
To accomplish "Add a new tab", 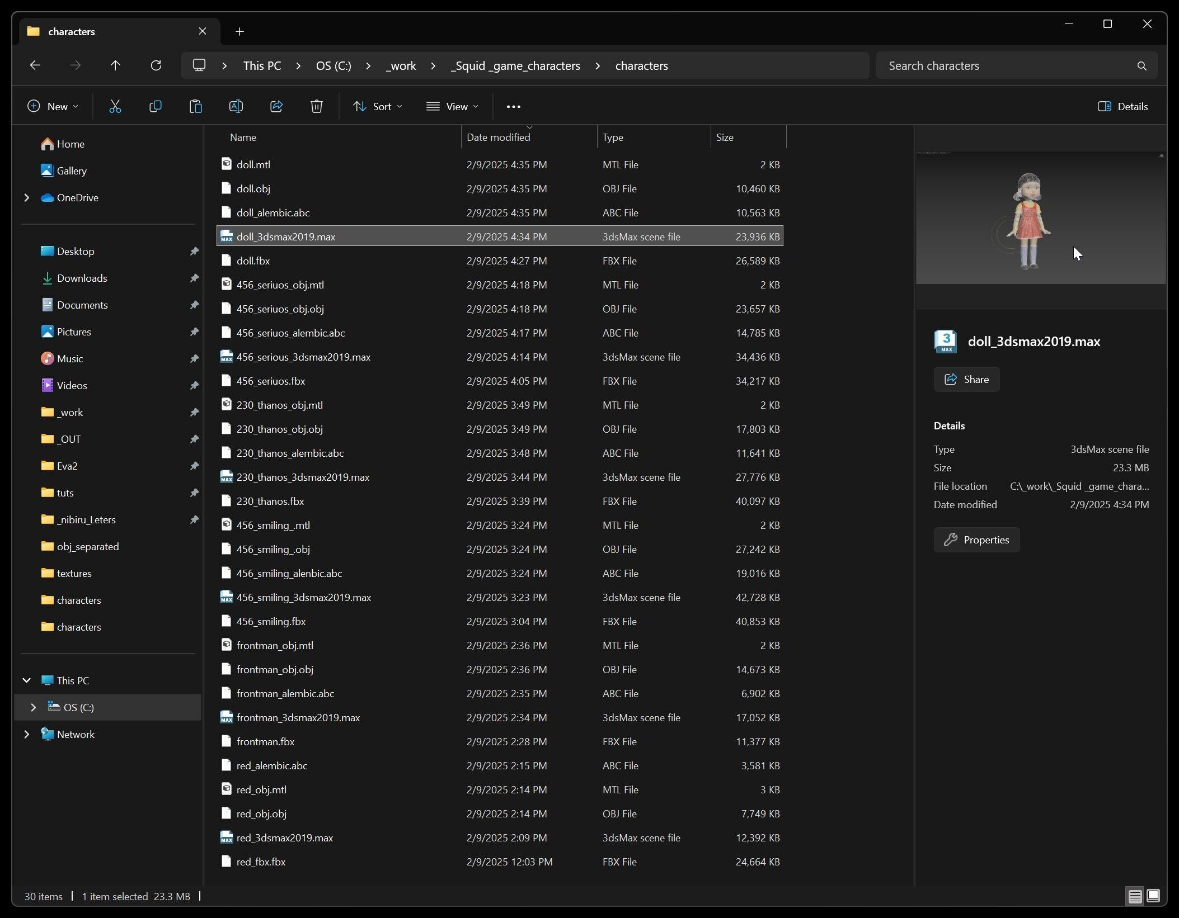I will pos(239,31).
